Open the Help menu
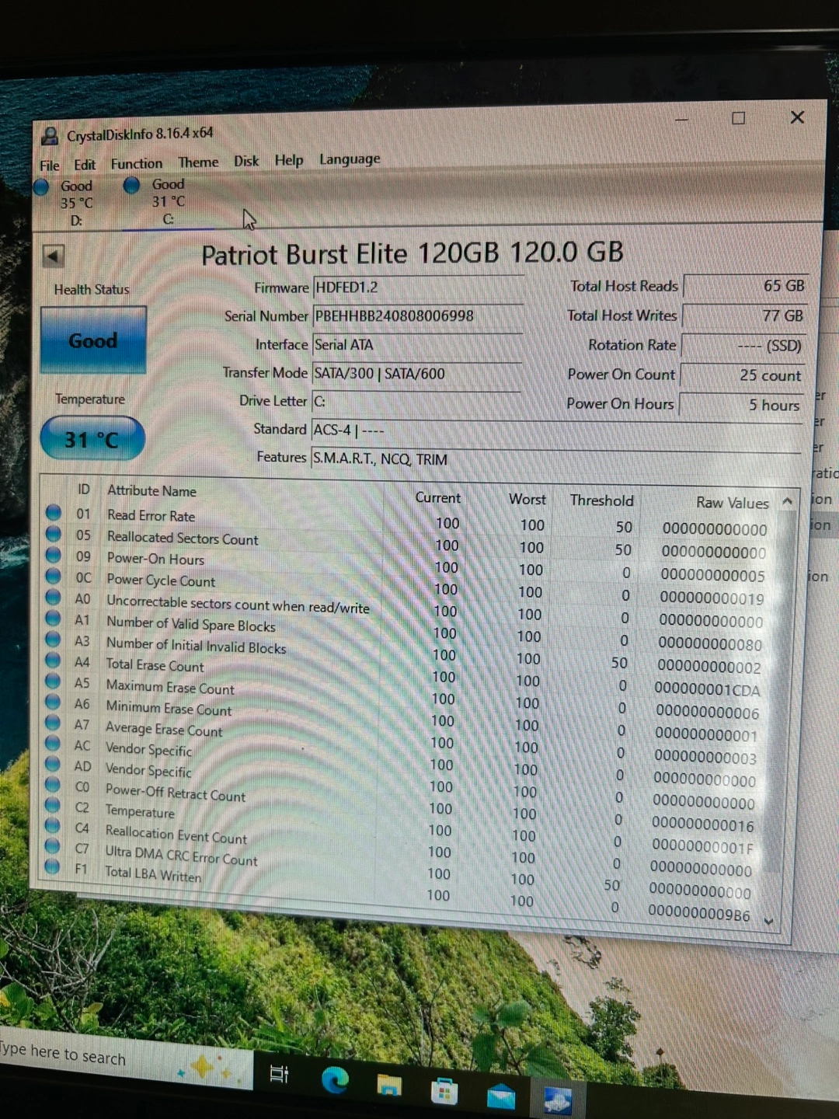The height and width of the screenshot is (1119, 839). click(x=289, y=160)
